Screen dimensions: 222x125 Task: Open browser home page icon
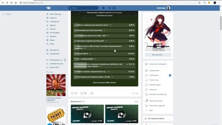tap(16, 3)
